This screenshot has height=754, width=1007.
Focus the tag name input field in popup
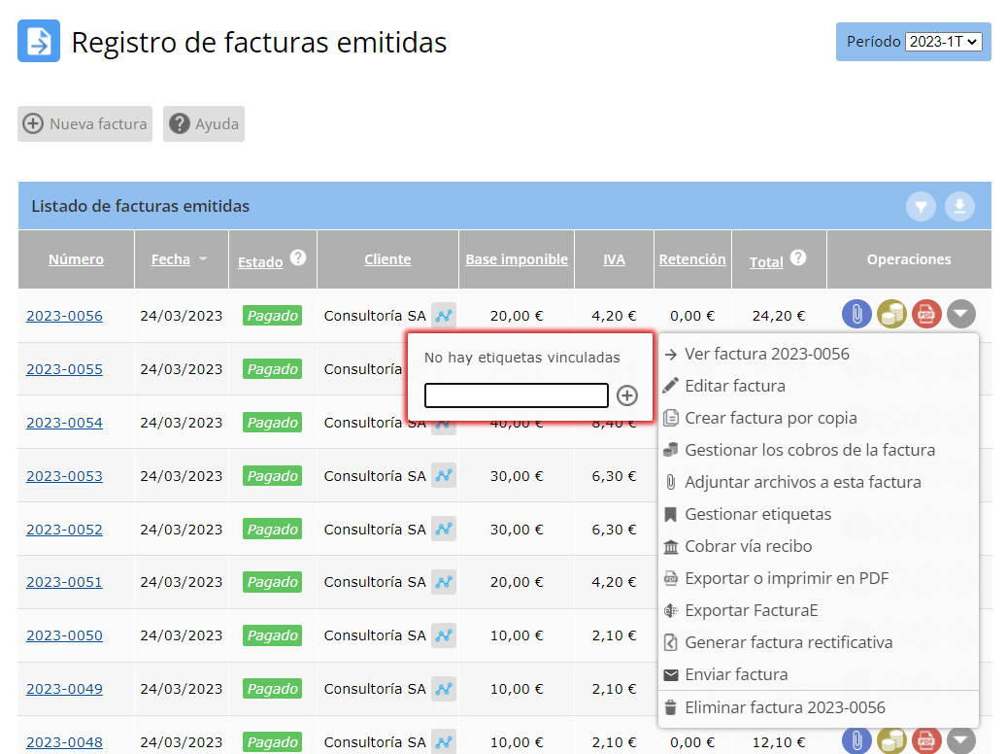coord(517,395)
